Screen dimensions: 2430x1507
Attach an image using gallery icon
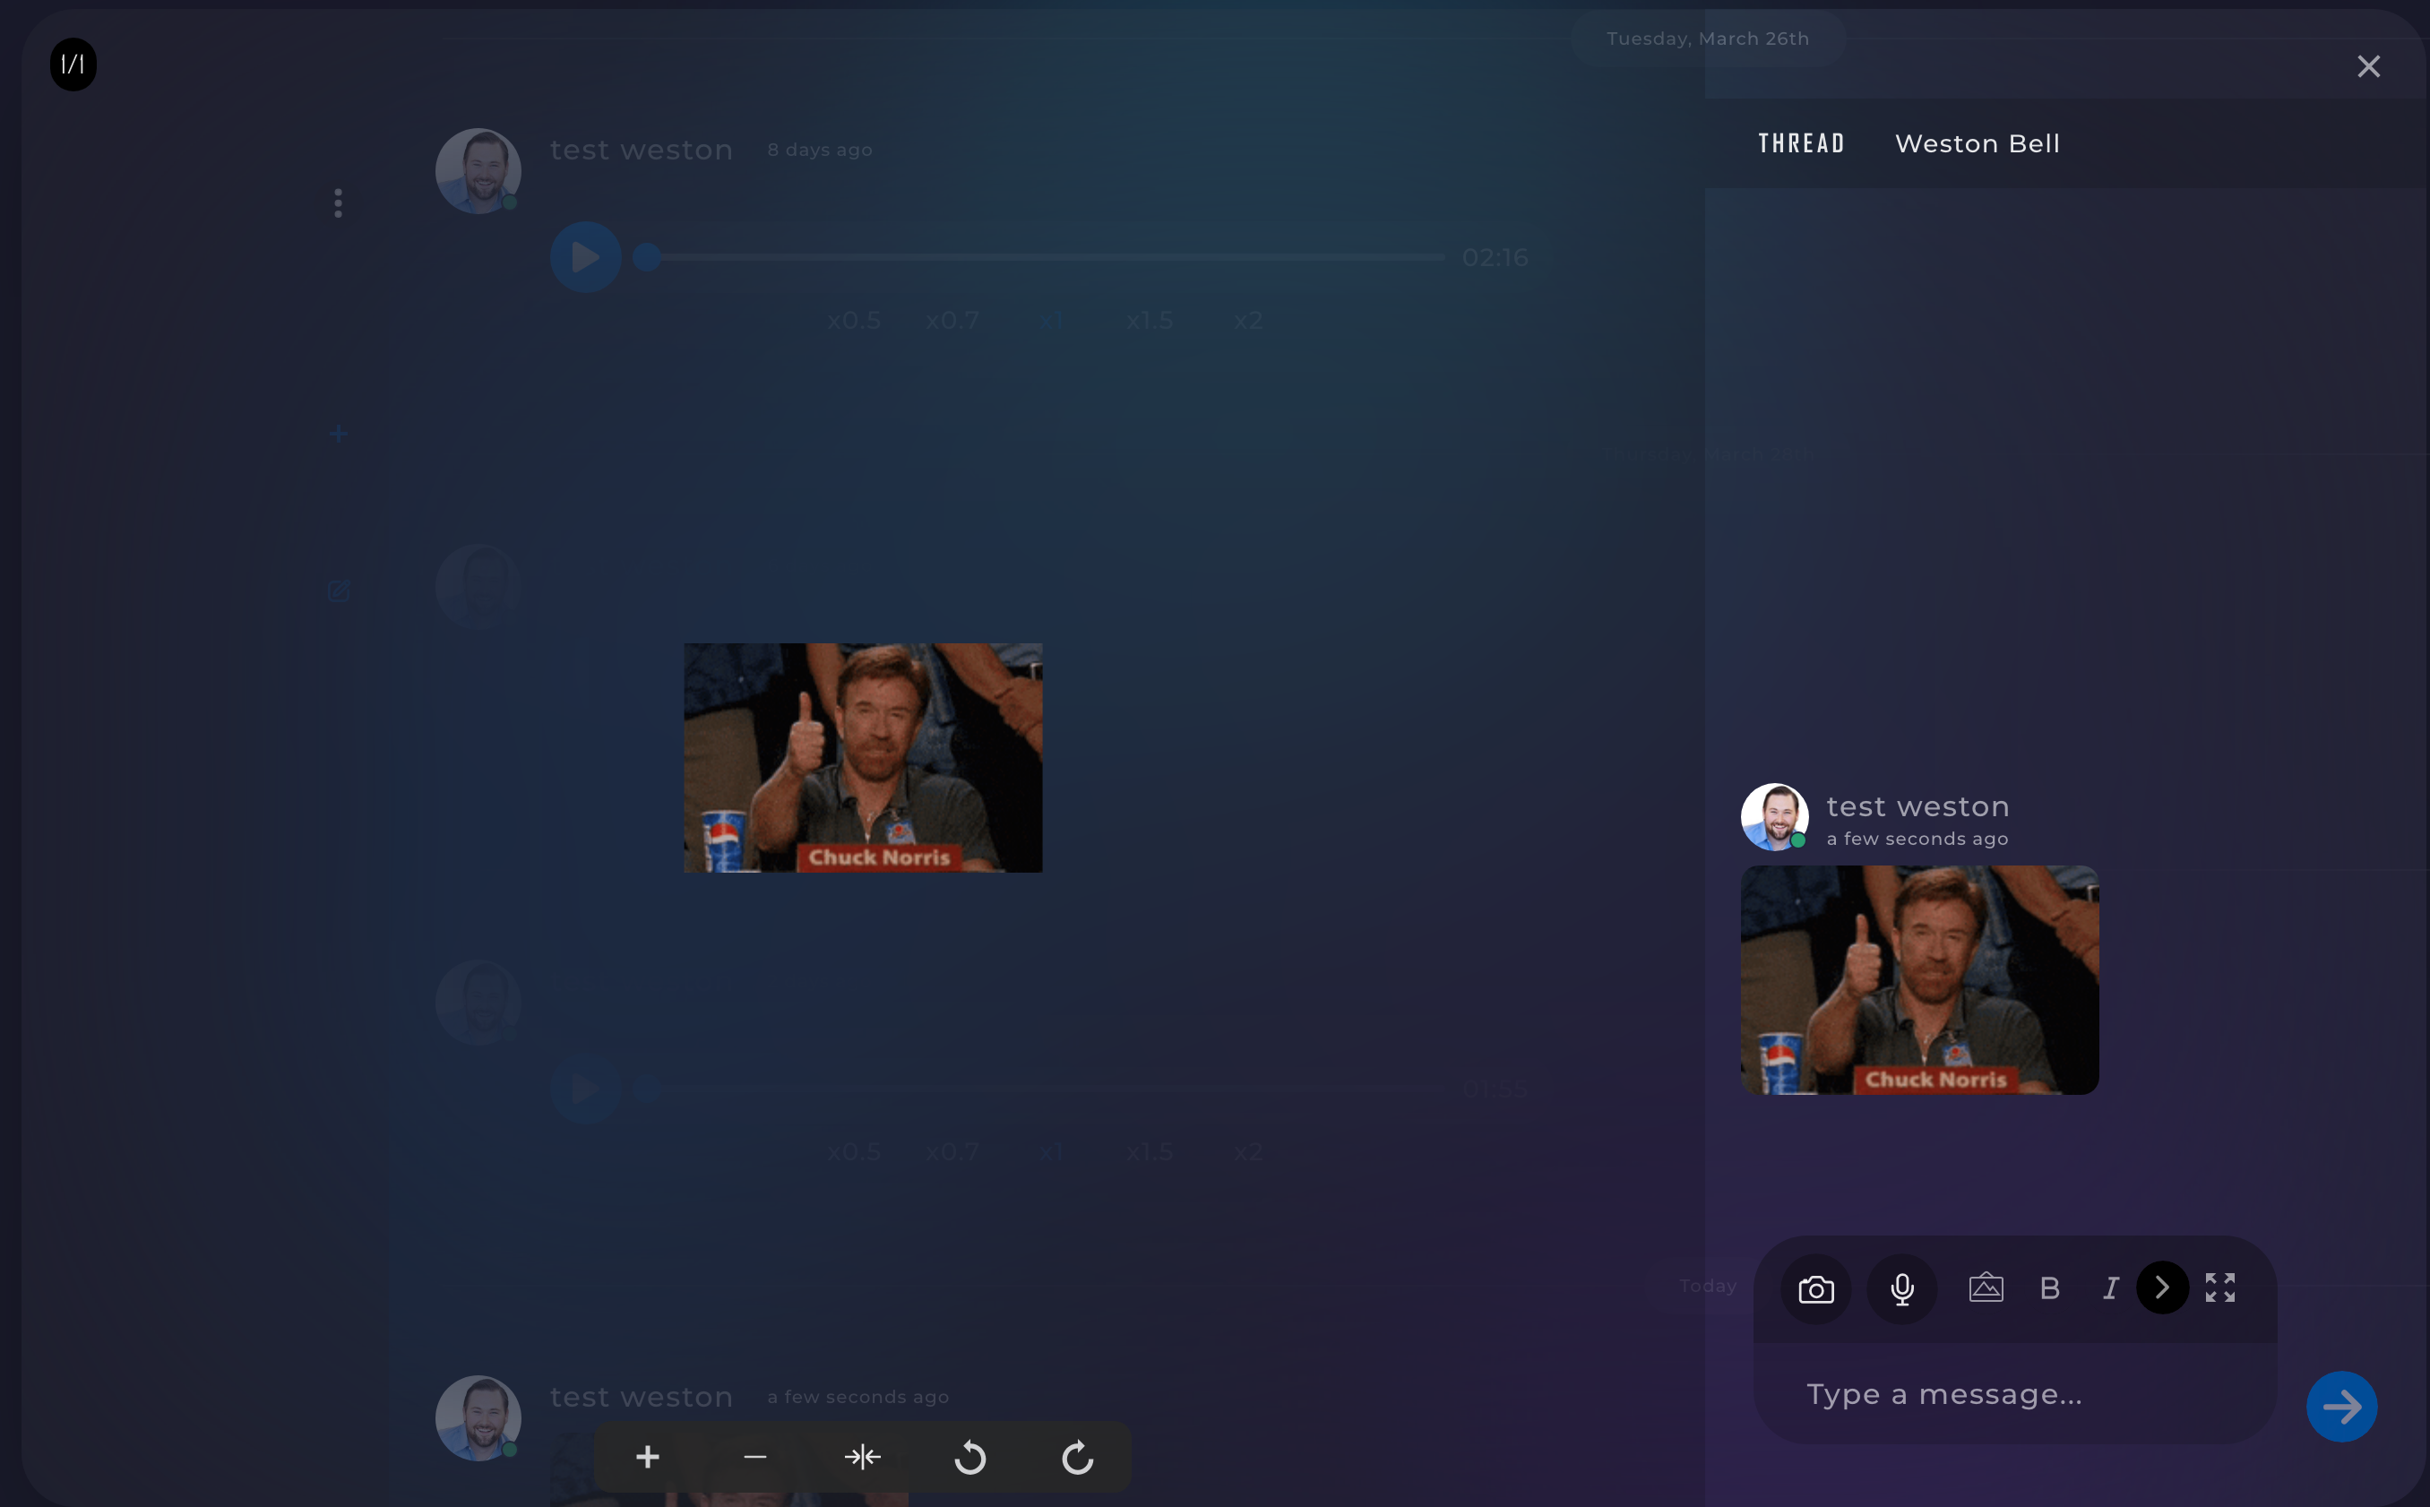pos(1986,1287)
